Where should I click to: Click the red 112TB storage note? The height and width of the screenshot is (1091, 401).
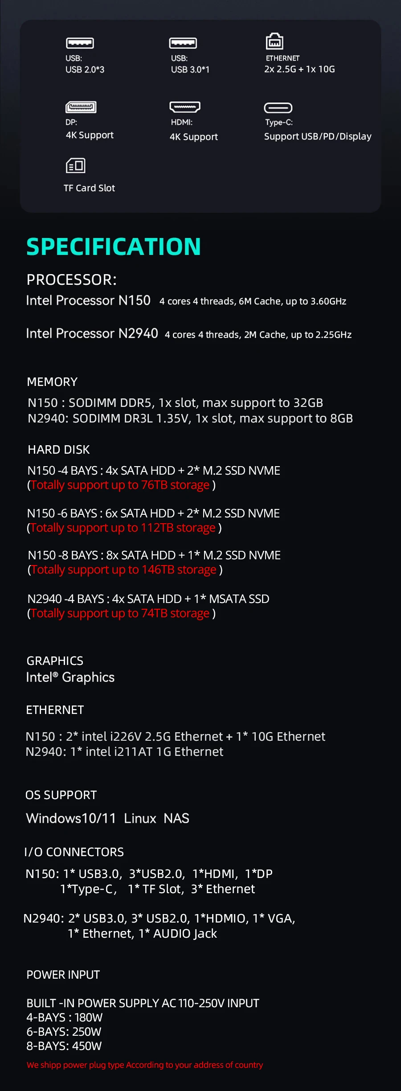pos(123,528)
